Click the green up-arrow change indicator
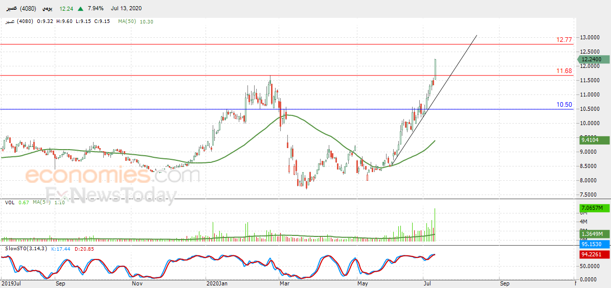611x288 pixels. [80, 8]
